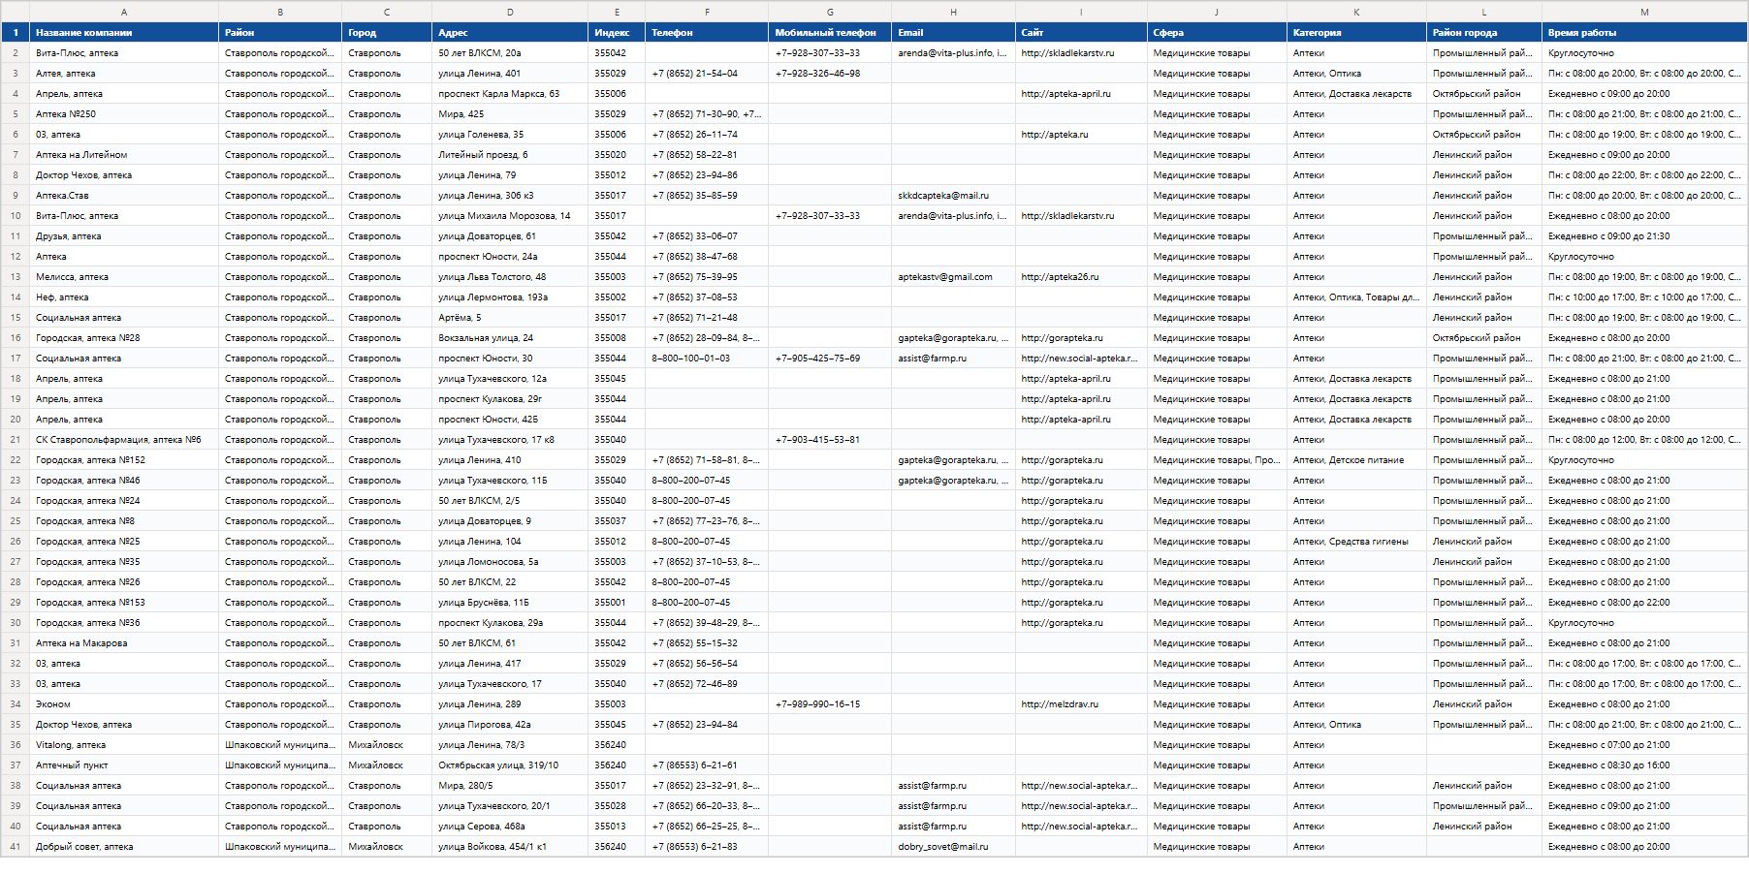Click the 'Email' header cell
The width and height of the screenshot is (1749, 874).
[953, 33]
